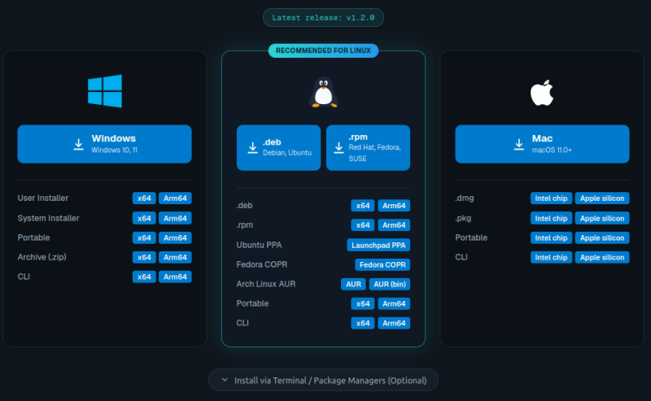Select Arm64 in the Linux .rpm row
The height and width of the screenshot is (401, 651).
tap(394, 225)
